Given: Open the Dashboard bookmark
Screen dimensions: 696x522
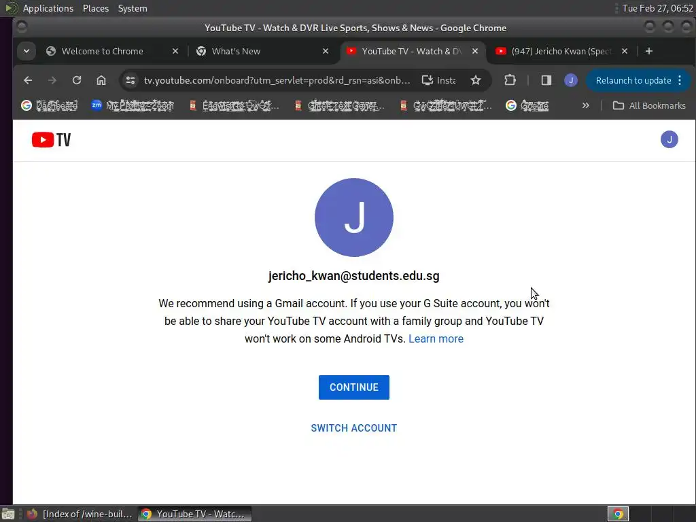Looking at the screenshot, I should 49,105.
